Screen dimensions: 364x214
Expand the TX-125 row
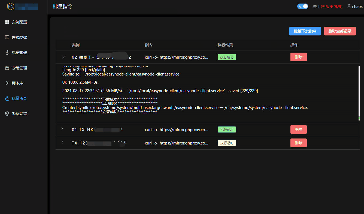point(62,142)
